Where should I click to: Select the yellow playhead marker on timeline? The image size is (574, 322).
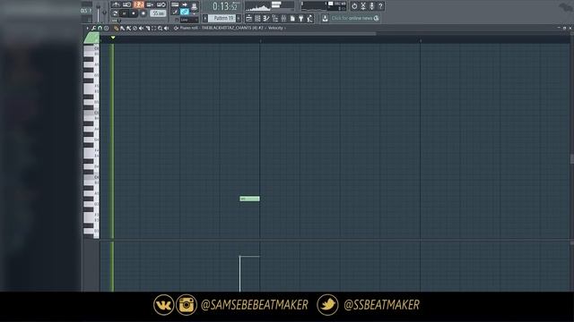(x=113, y=38)
